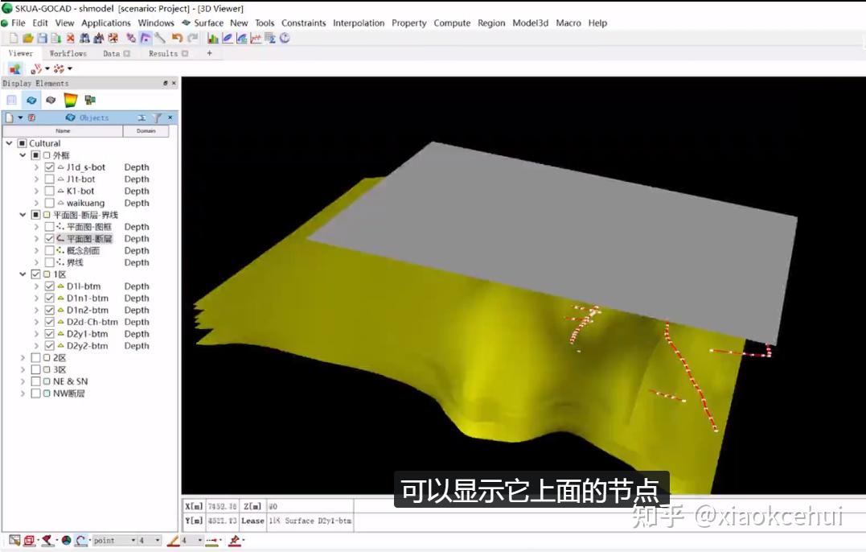Click the open project folder icon

pos(27,38)
